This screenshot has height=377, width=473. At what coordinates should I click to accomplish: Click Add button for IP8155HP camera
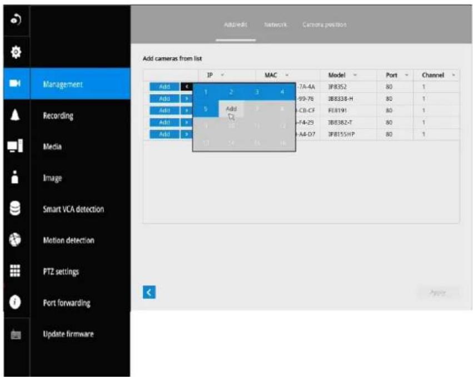point(165,134)
